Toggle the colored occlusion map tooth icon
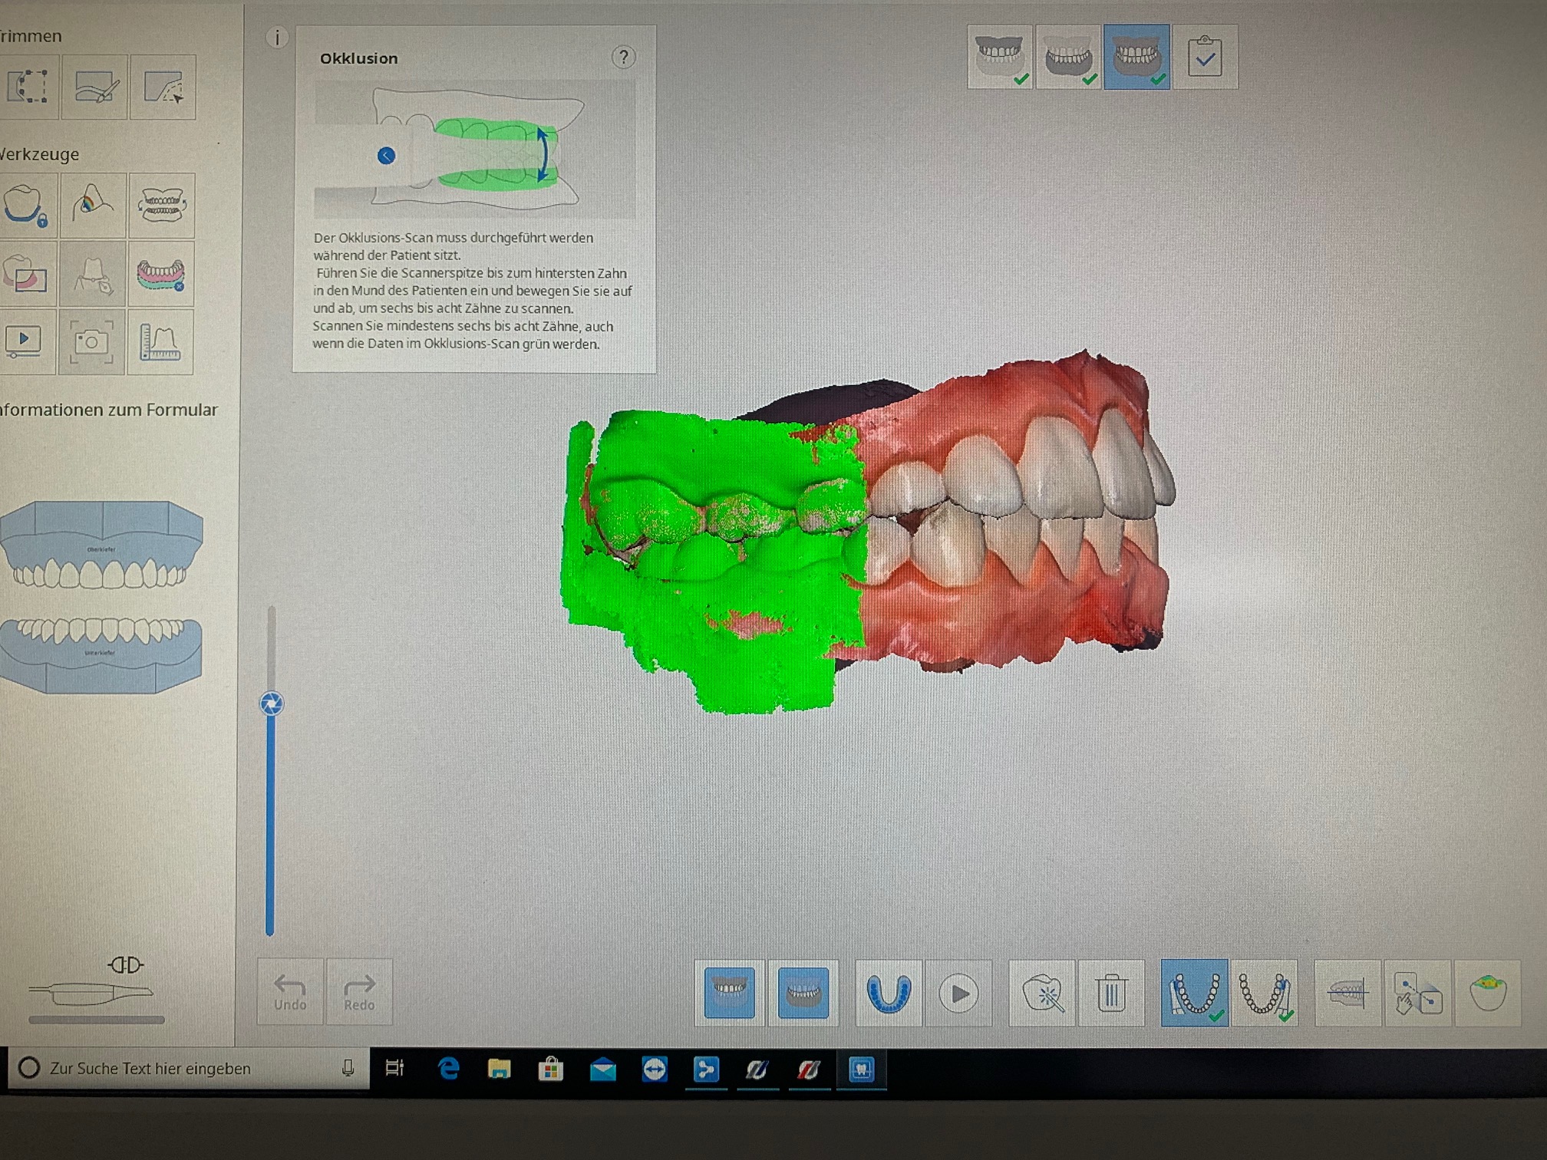This screenshot has width=1547, height=1160. pyautogui.click(x=1489, y=993)
